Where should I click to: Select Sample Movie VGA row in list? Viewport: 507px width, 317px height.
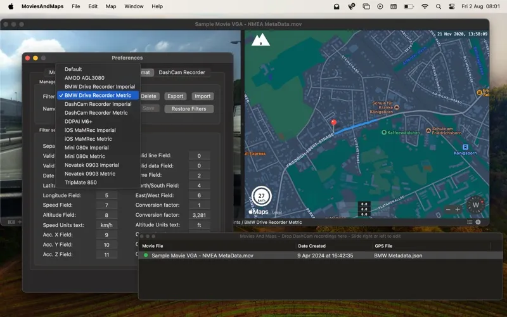point(321,256)
